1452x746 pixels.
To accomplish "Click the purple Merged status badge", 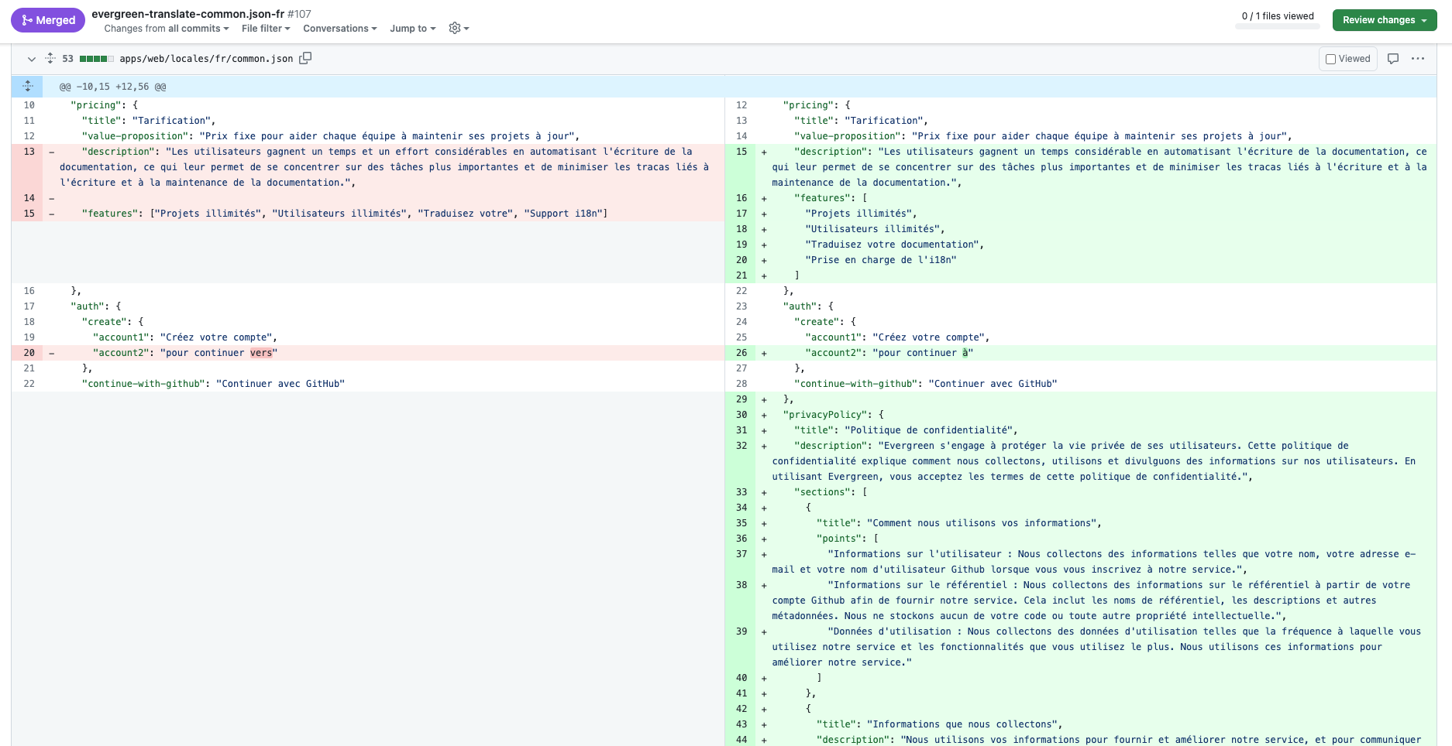I will click(48, 20).
